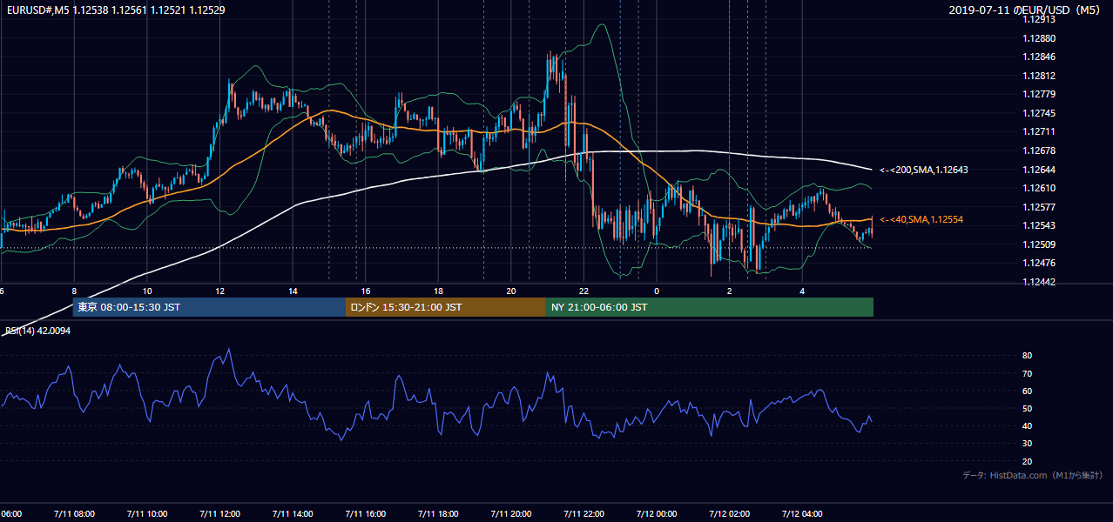
Task: Click the 7/11 10:00 time label
Action: coord(147,514)
